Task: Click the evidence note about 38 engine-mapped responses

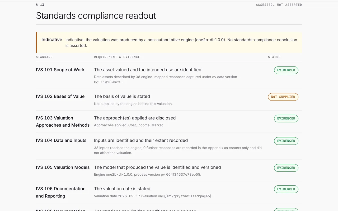Action: point(165,79)
